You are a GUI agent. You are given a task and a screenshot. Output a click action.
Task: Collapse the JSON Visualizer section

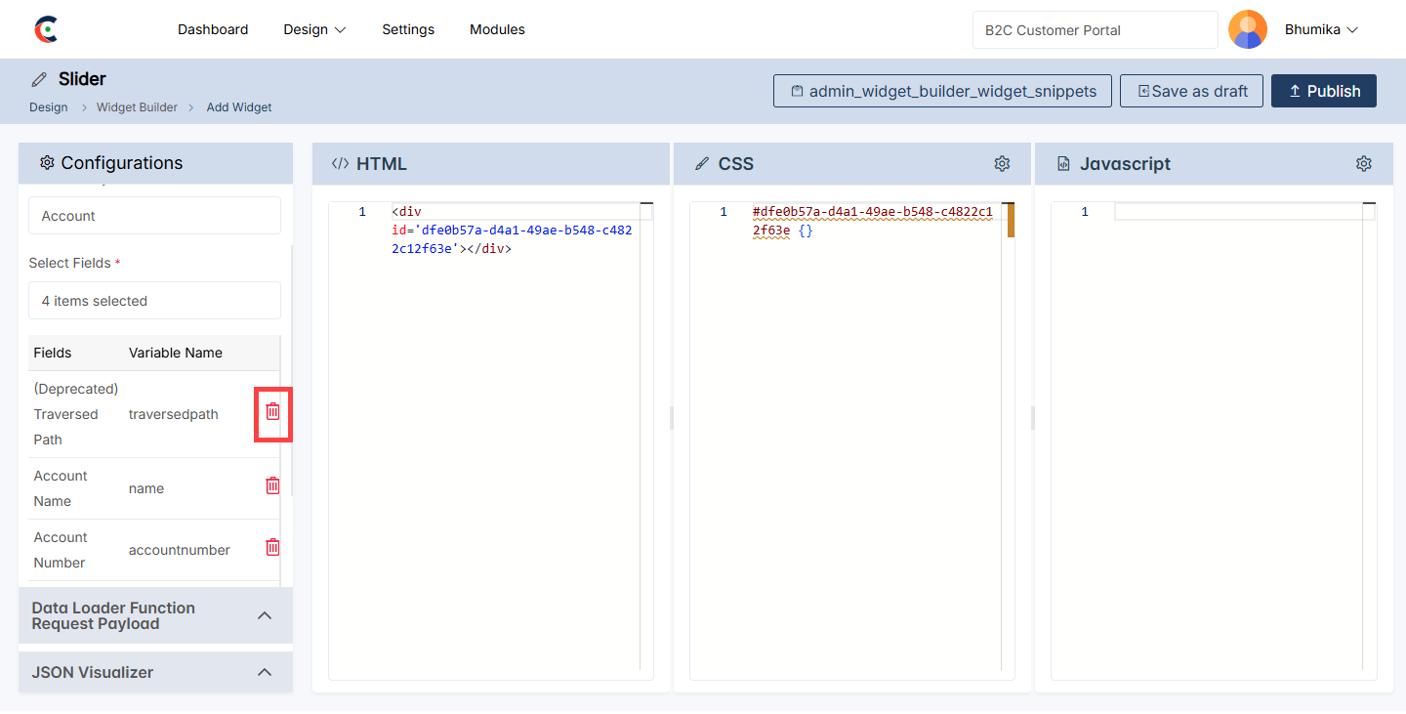click(264, 672)
